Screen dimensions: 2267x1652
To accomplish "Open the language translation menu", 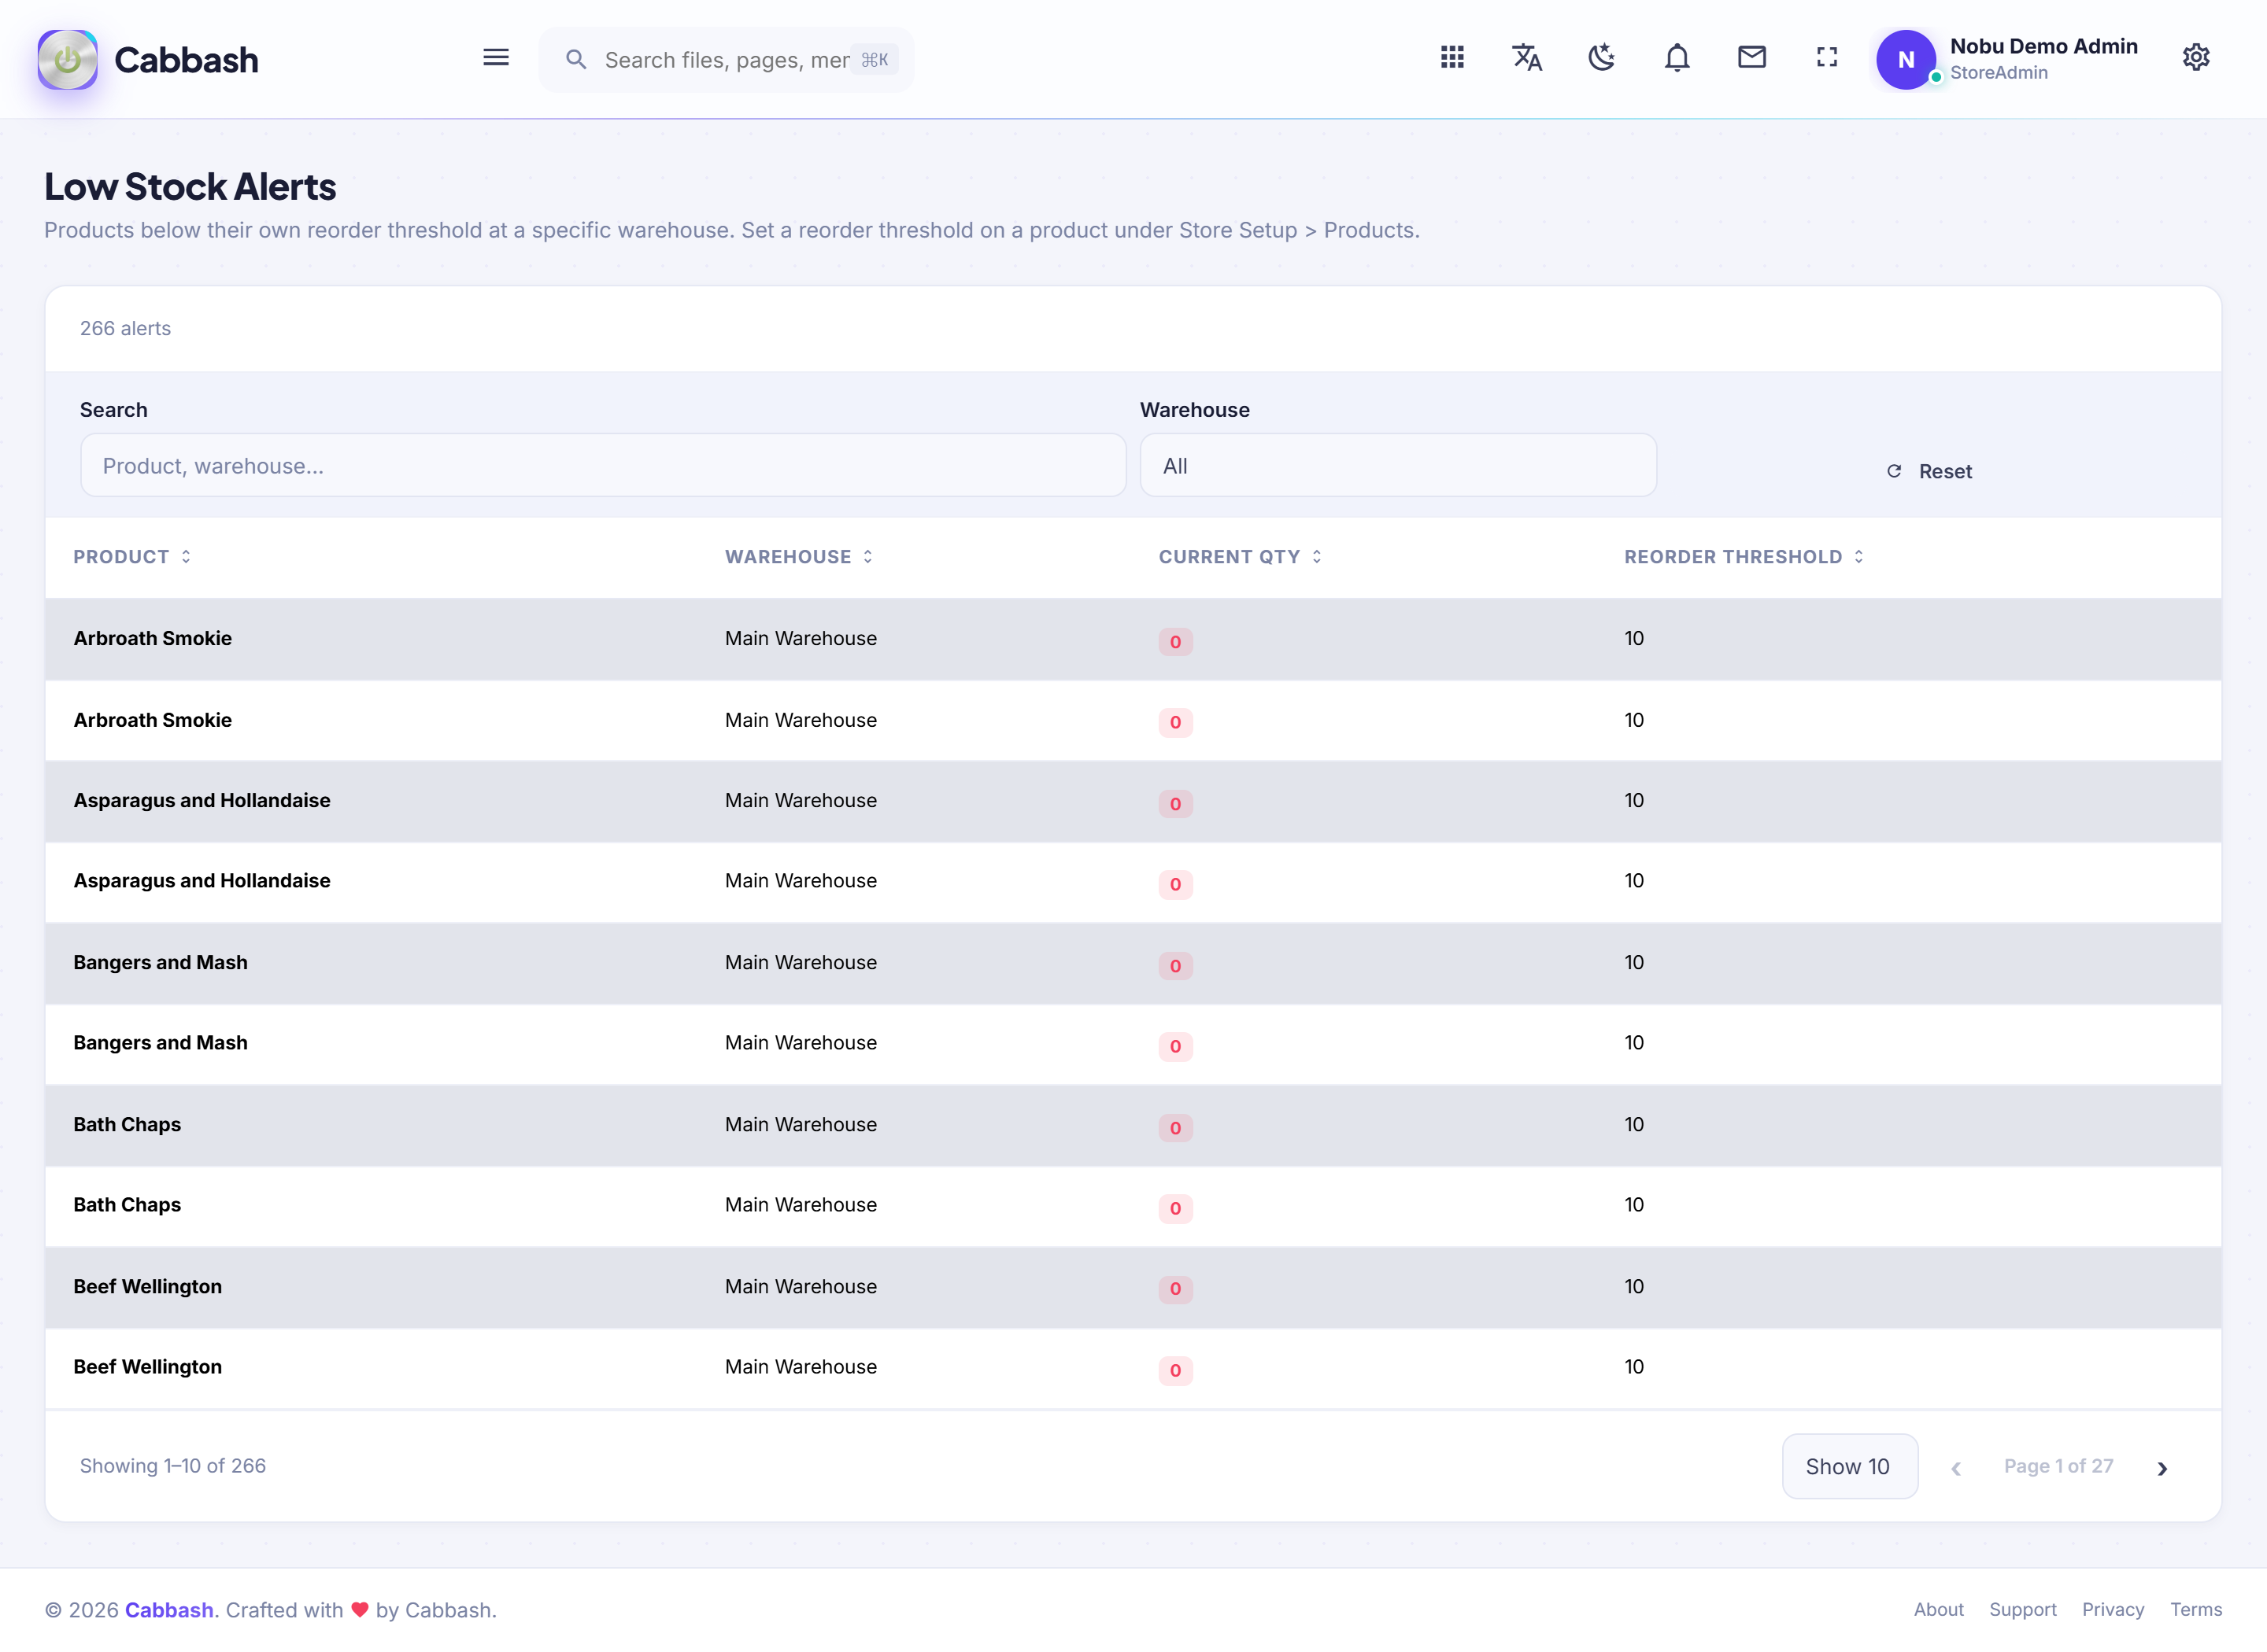I will [x=1526, y=58].
